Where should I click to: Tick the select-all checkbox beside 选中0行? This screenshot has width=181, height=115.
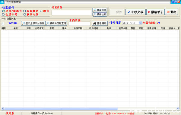[3, 24]
